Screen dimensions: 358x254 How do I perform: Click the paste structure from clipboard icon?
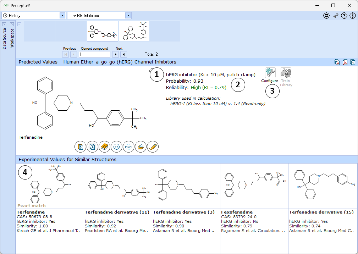click(x=81, y=147)
